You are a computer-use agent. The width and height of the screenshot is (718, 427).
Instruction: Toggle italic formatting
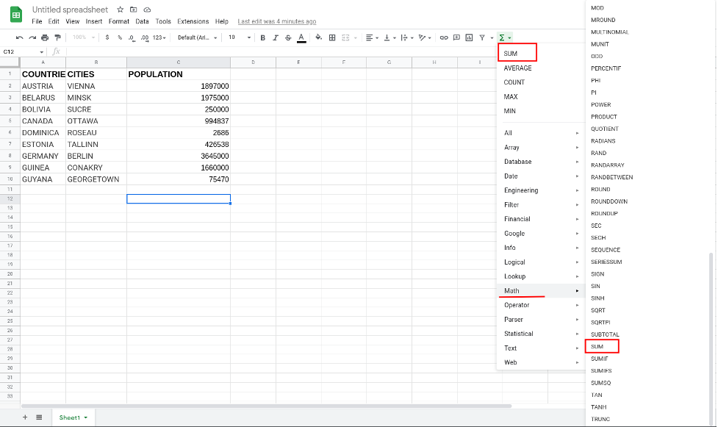click(275, 37)
